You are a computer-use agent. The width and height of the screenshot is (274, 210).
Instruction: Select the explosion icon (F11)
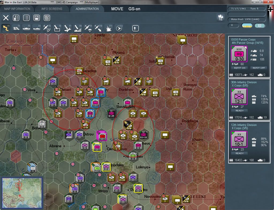pos(109,28)
